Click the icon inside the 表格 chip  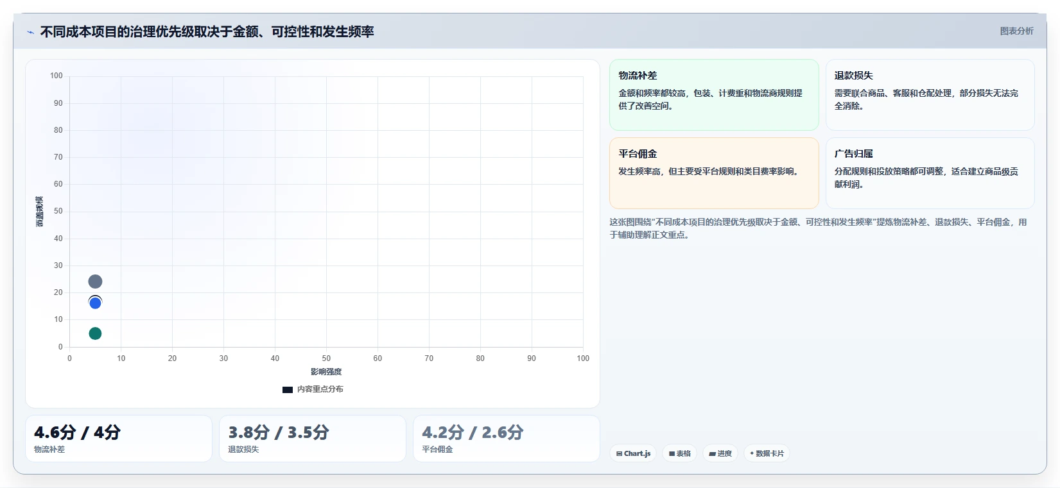672,453
